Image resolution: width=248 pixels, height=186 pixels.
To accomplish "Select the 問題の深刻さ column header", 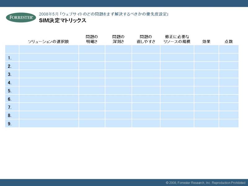I will click(118, 39).
